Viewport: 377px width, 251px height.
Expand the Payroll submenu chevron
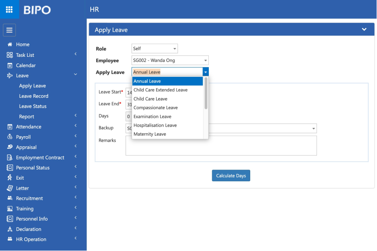tap(75, 136)
